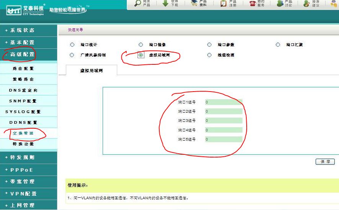Click the user-with-pencil icon (投诉建议)
339x210 pixels.
306,3
